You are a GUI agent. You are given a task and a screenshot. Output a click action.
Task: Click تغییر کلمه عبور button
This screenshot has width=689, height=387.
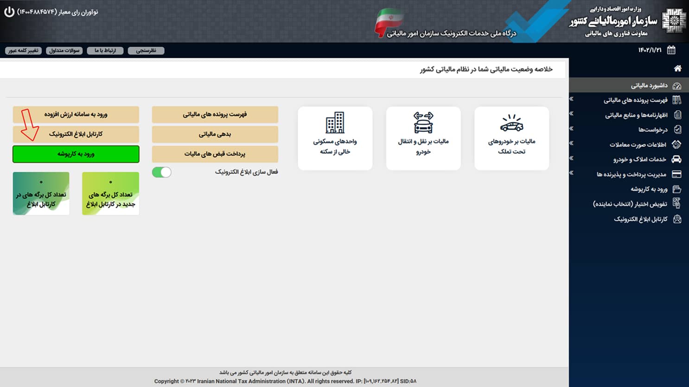tap(23, 50)
